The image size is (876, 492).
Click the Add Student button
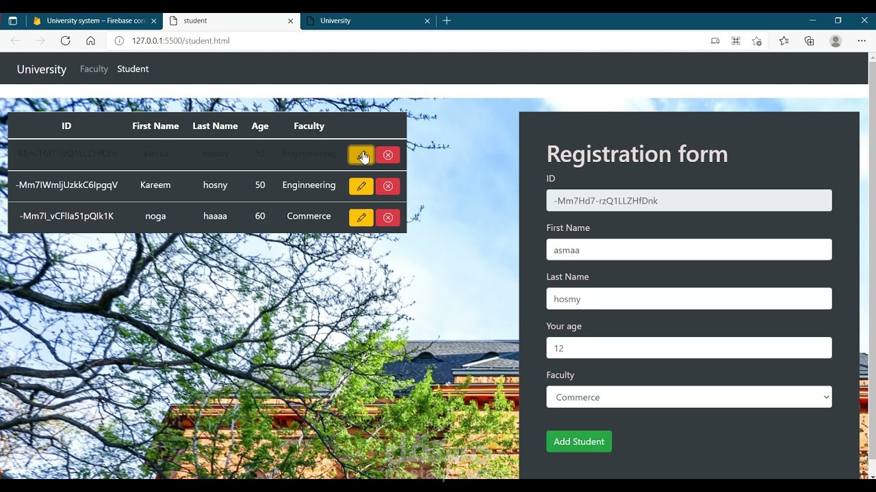[579, 441]
